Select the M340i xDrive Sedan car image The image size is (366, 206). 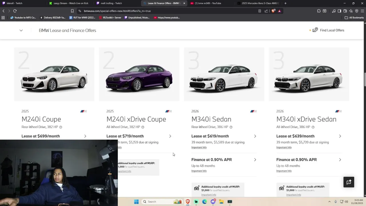pyautogui.click(x=309, y=74)
